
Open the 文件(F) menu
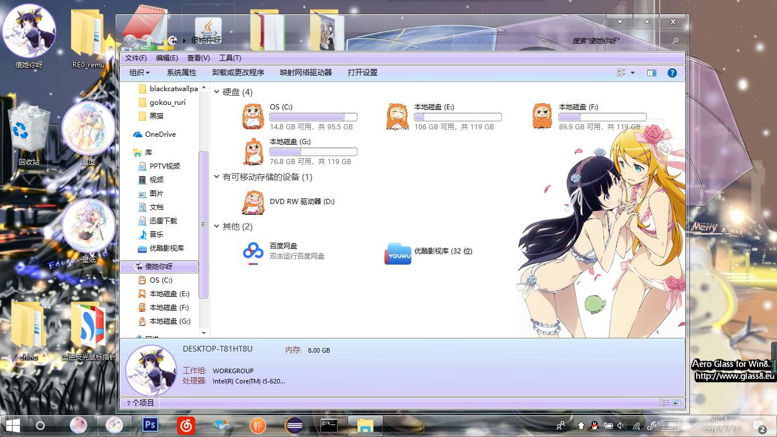click(135, 58)
